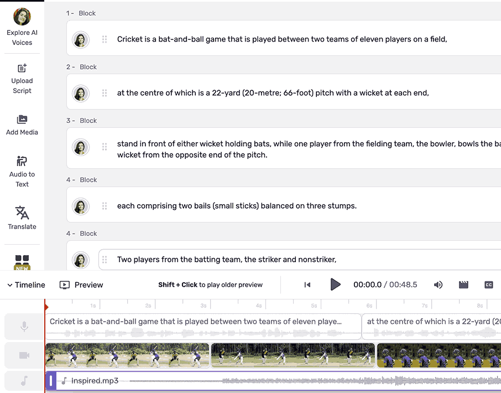Image resolution: width=501 pixels, height=393 pixels.
Task: Change voice avatar for block 1
Action: pyautogui.click(x=81, y=39)
